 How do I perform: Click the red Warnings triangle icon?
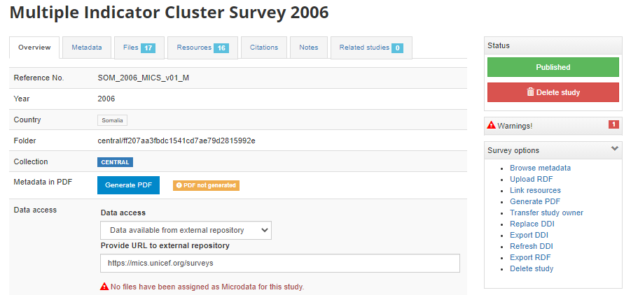491,126
